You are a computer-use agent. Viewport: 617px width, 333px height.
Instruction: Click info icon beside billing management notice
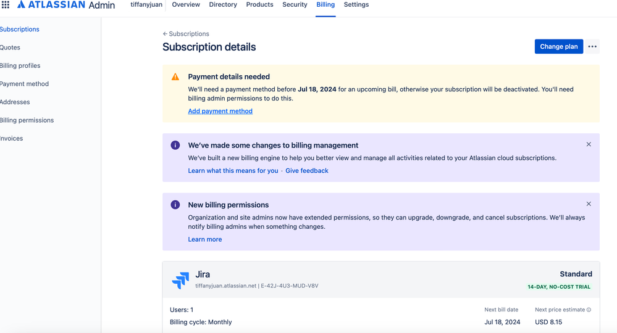(175, 146)
